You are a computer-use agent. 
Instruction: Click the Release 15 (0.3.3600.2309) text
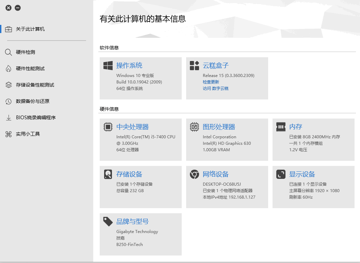click(228, 75)
